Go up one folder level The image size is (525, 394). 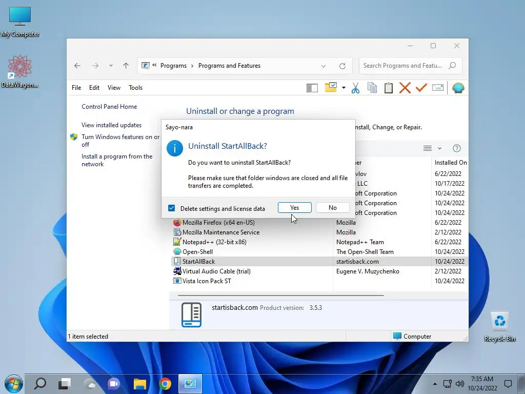[126, 66]
